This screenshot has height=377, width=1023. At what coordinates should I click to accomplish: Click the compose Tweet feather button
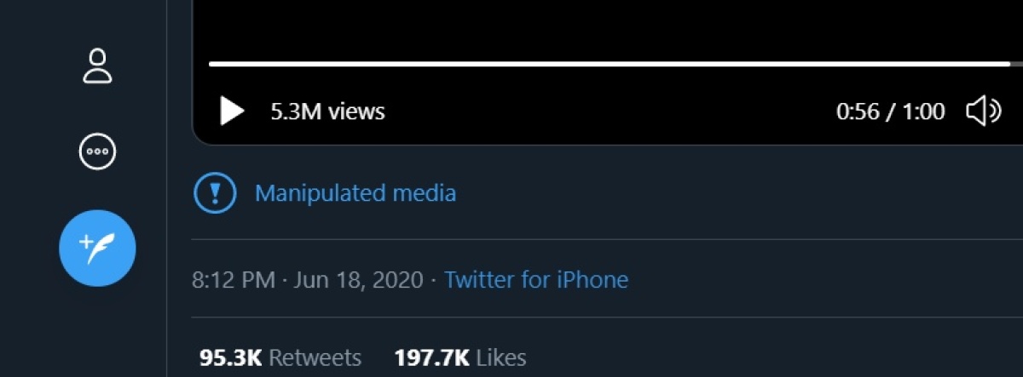point(97,248)
